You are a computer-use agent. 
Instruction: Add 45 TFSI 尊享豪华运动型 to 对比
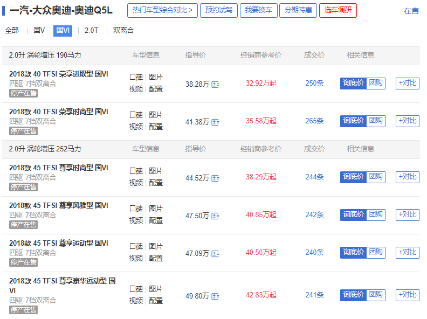point(408,295)
